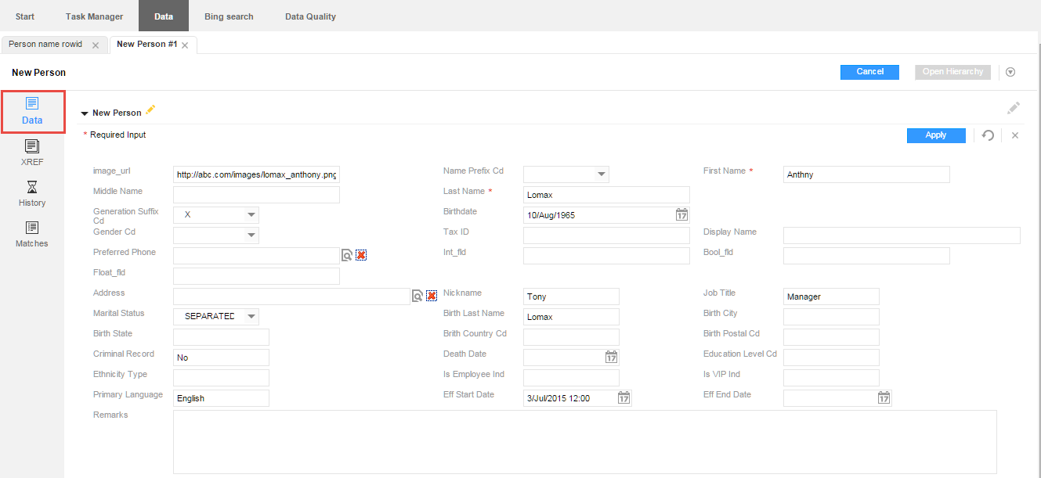Collapse the New Person section triangle
This screenshot has width=1041, height=478.
click(85, 113)
